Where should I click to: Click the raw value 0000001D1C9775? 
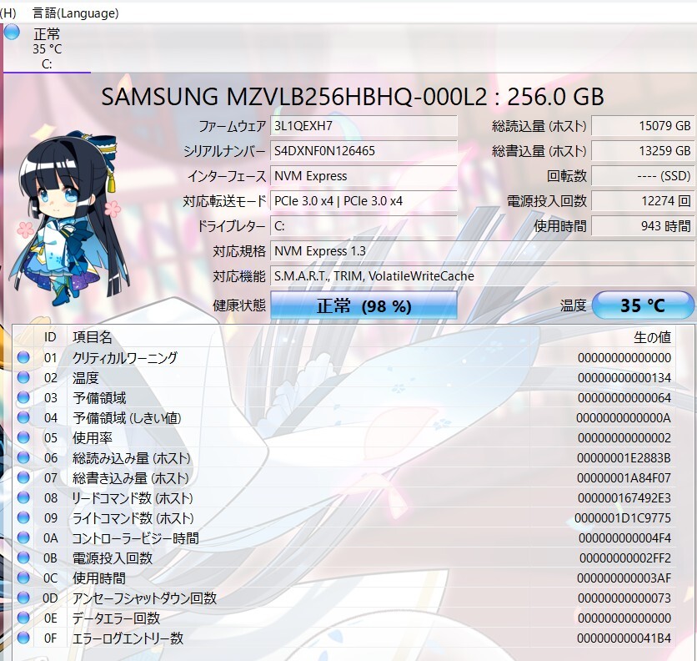point(623,517)
